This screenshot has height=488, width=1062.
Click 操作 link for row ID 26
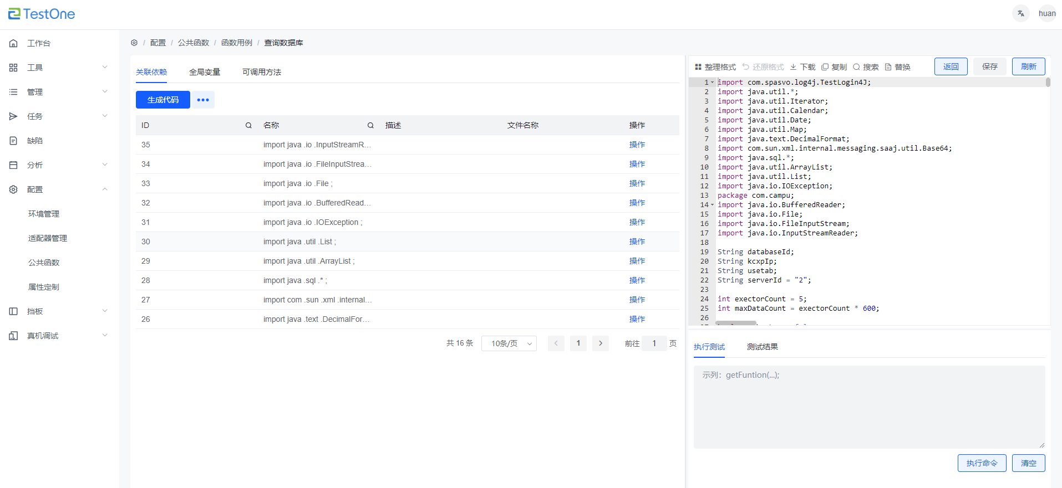point(637,319)
